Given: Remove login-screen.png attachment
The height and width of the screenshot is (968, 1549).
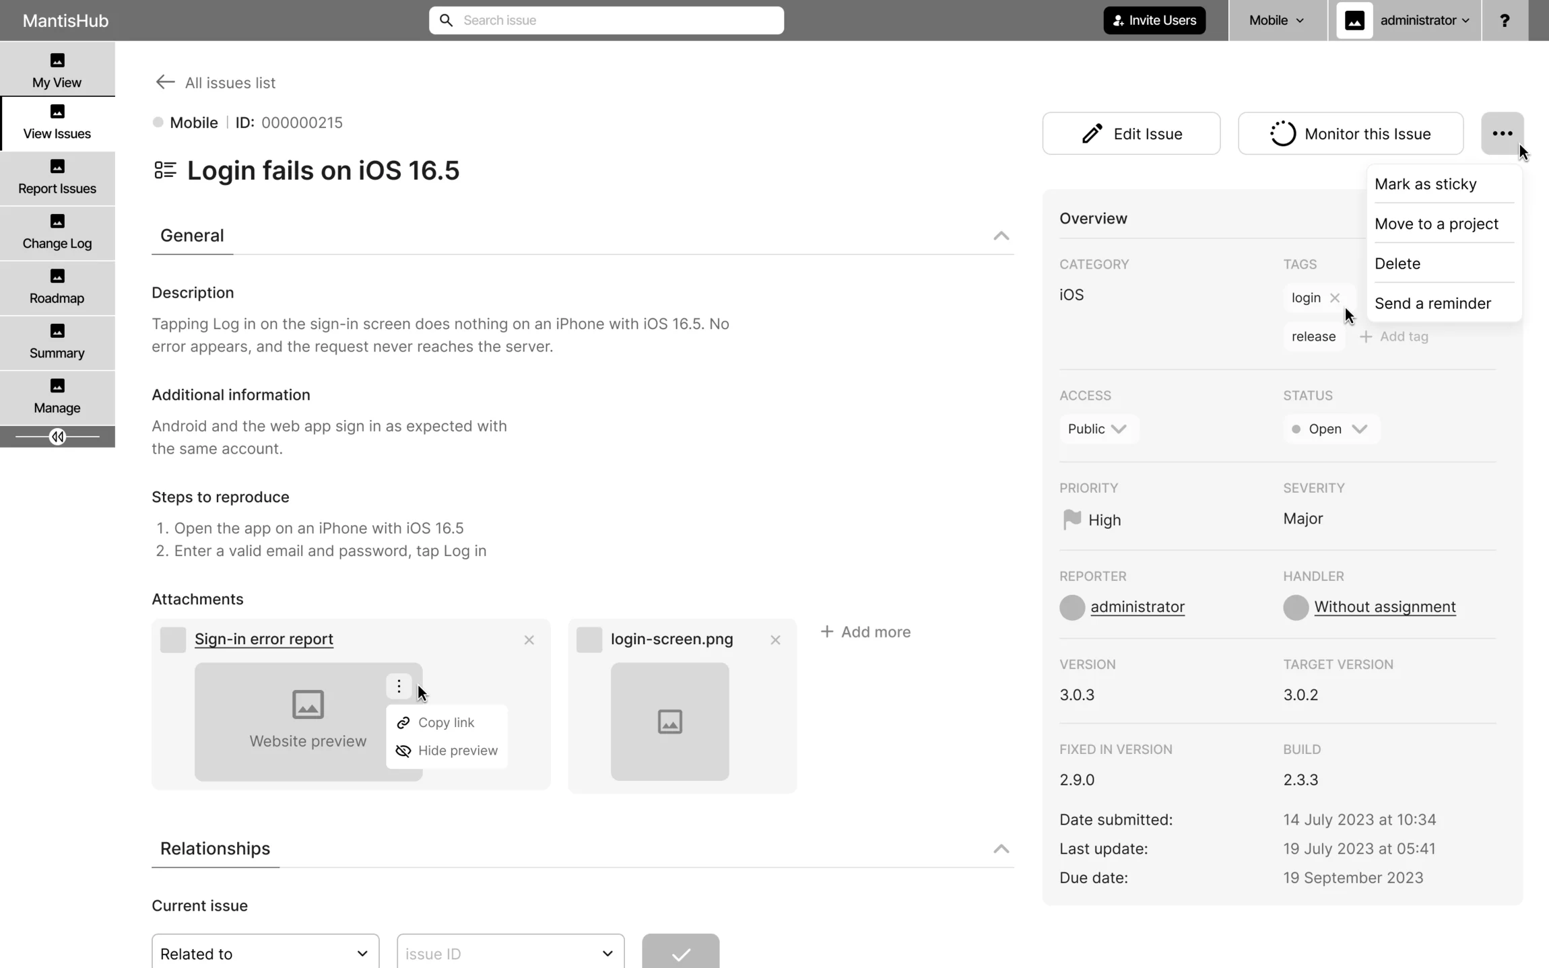Looking at the screenshot, I should coord(775,640).
